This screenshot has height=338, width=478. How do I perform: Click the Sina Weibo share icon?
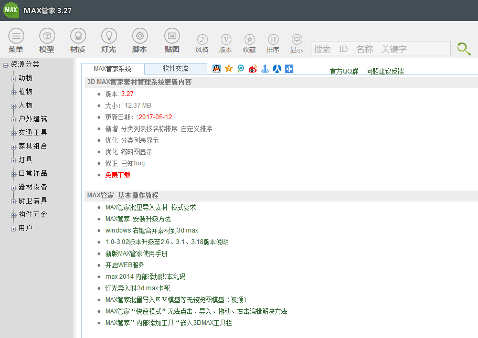[253, 69]
